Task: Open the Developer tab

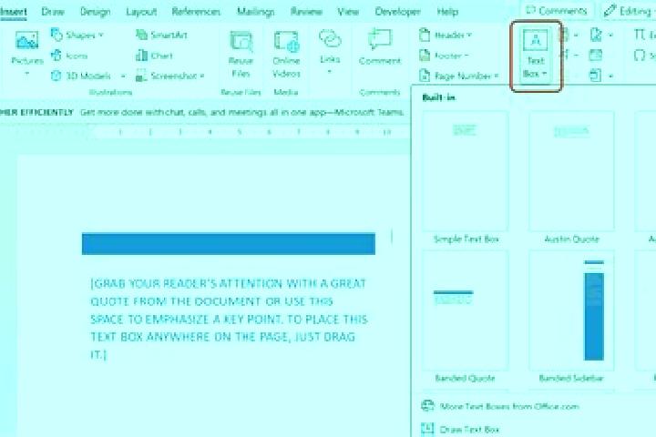Action: tap(397, 12)
